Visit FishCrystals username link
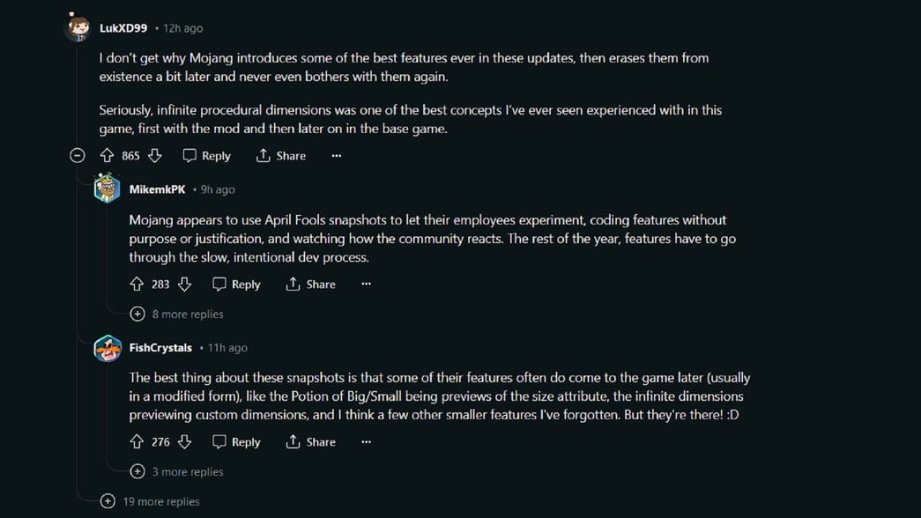 tap(160, 348)
